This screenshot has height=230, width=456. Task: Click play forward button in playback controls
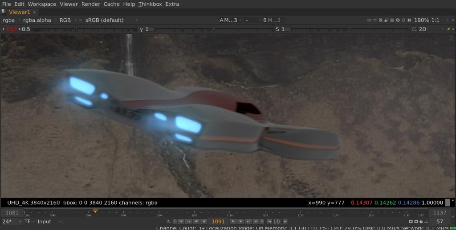tap(232, 221)
